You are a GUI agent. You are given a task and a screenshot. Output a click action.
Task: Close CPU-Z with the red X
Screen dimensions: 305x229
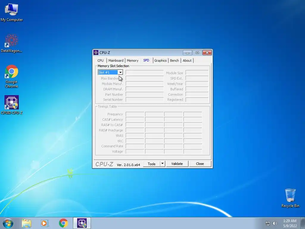207,53
